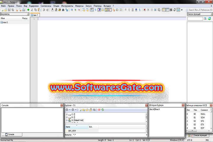Click the function list search box
Viewport: 213px width, 142px height.
pyautogui.click(x=195, y=19)
